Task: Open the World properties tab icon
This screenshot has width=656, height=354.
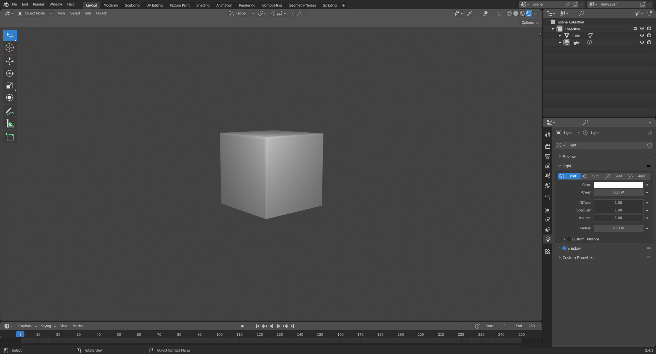Action: tap(548, 185)
